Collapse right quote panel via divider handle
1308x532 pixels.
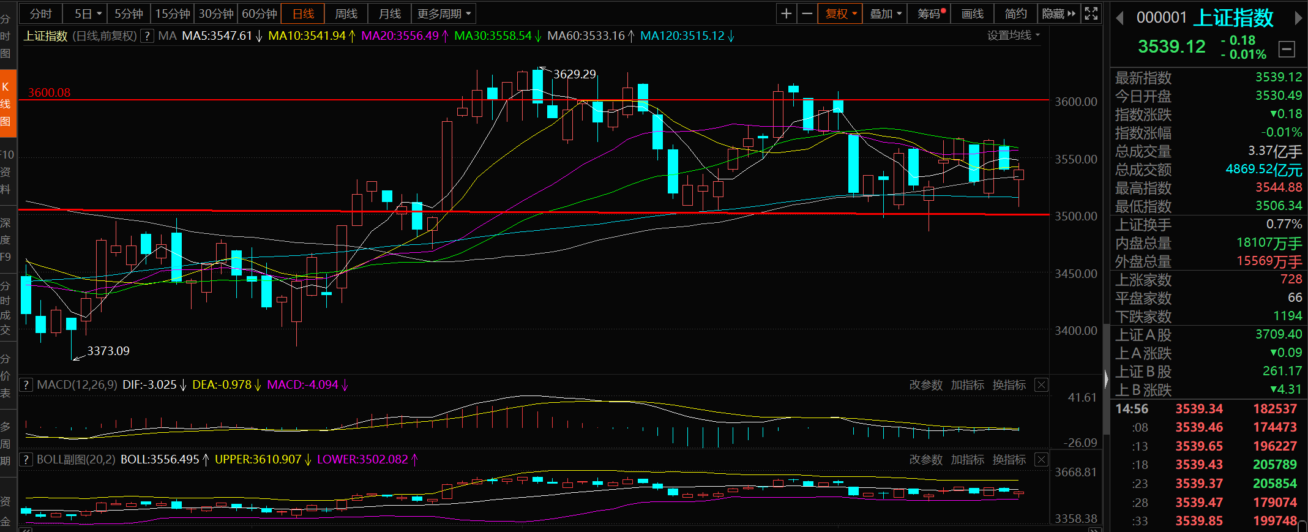pyautogui.click(x=1106, y=380)
